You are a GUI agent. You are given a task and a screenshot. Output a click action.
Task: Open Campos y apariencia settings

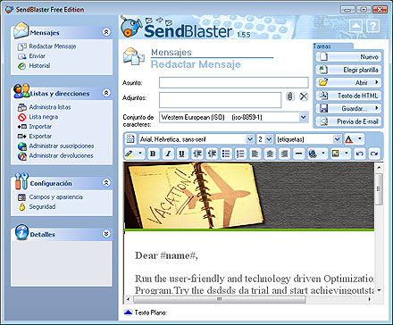pyautogui.click(x=55, y=197)
